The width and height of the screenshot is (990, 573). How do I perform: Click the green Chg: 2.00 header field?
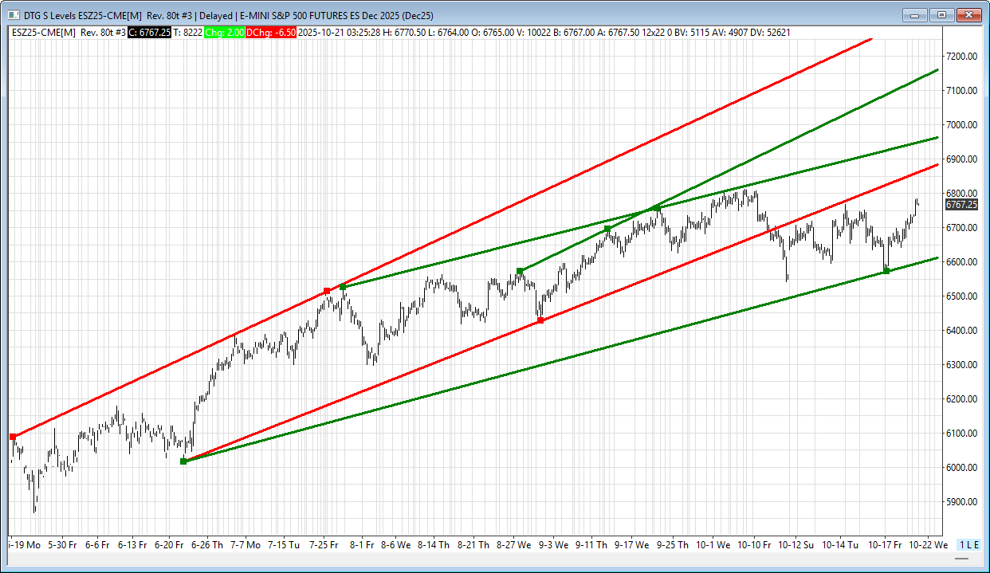click(225, 33)
